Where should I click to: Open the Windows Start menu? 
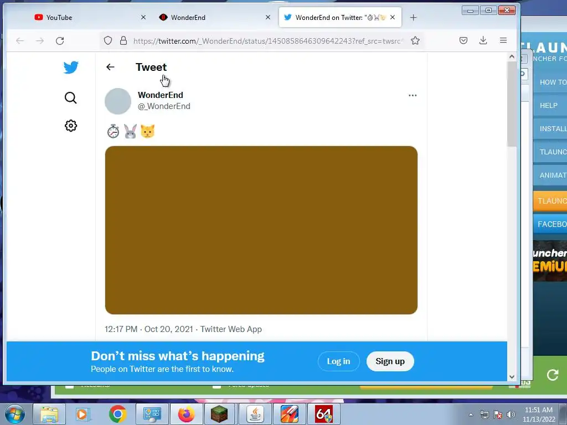[x=14, y=414]
